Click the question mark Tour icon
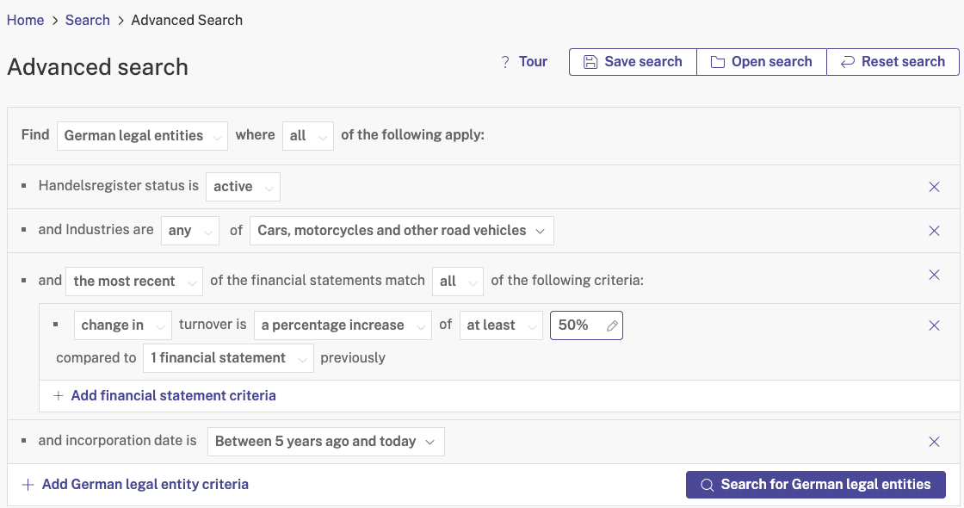 pos(504,62)
